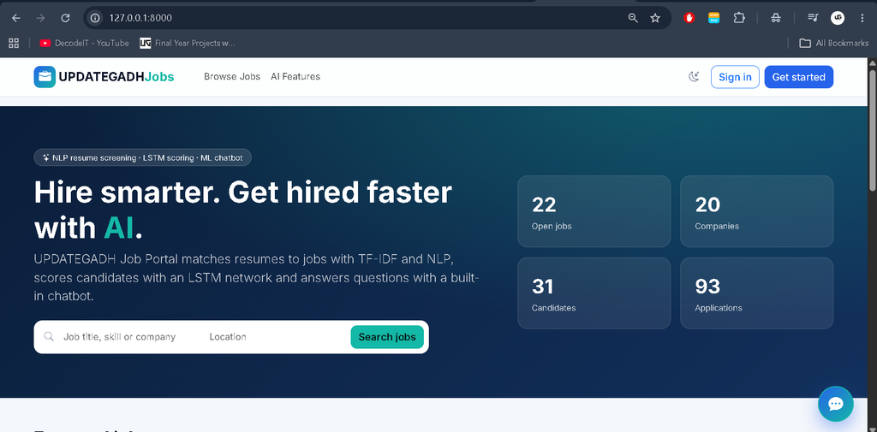
Task: Open Browse Jobs in navigation
Action: (x=232, y=77)
